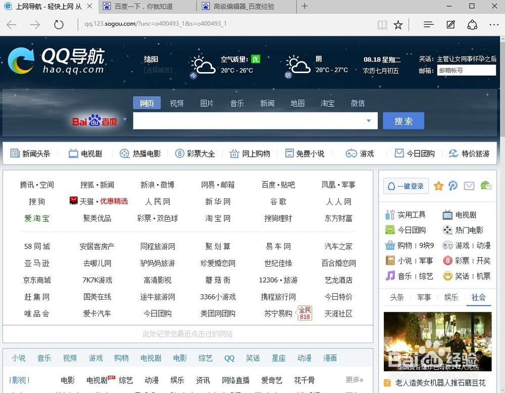
Task: Click the QQ导航 logo
Action: (57, 60)
